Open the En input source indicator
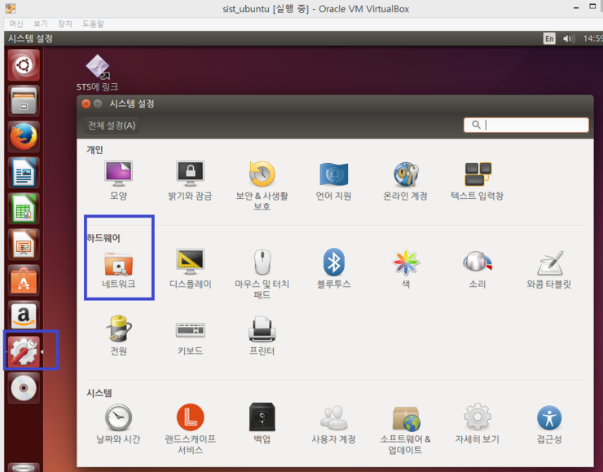The image size is (603, 472). pos(549,38)
